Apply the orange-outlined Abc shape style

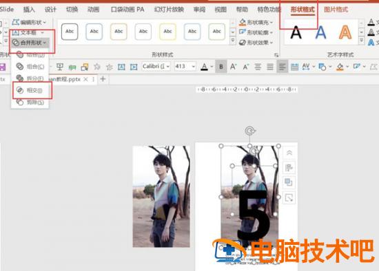[119, 32]
